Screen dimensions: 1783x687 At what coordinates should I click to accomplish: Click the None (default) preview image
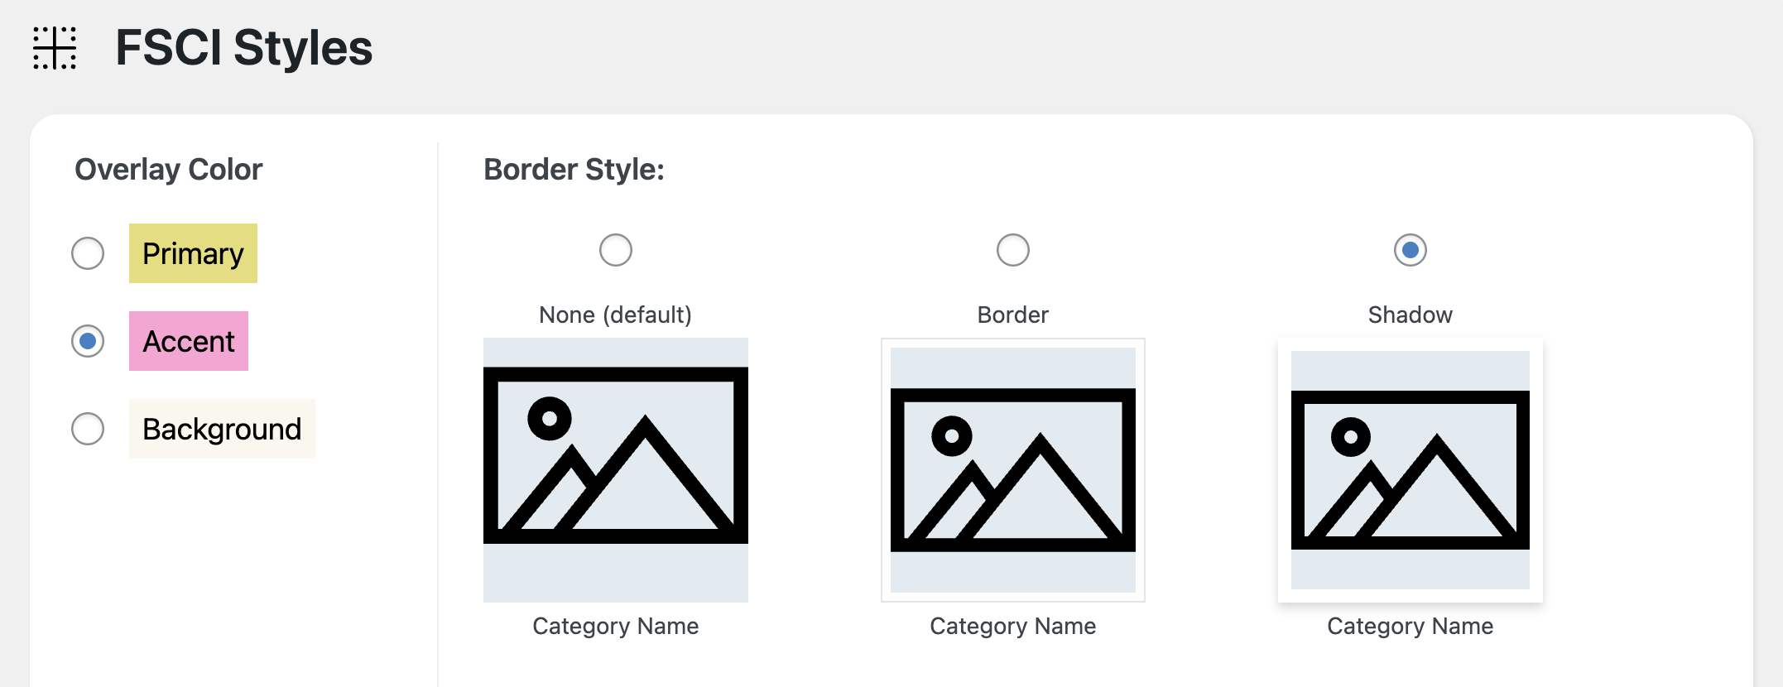pyautogui.click(x=616, y=469)
